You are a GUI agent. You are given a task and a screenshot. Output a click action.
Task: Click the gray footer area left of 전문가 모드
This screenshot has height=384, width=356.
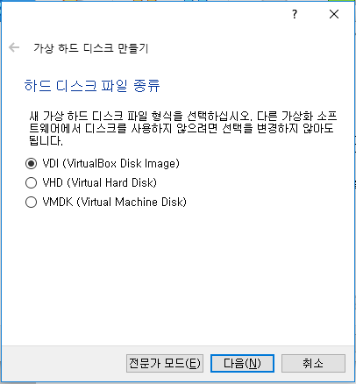[x=64, y=363]
